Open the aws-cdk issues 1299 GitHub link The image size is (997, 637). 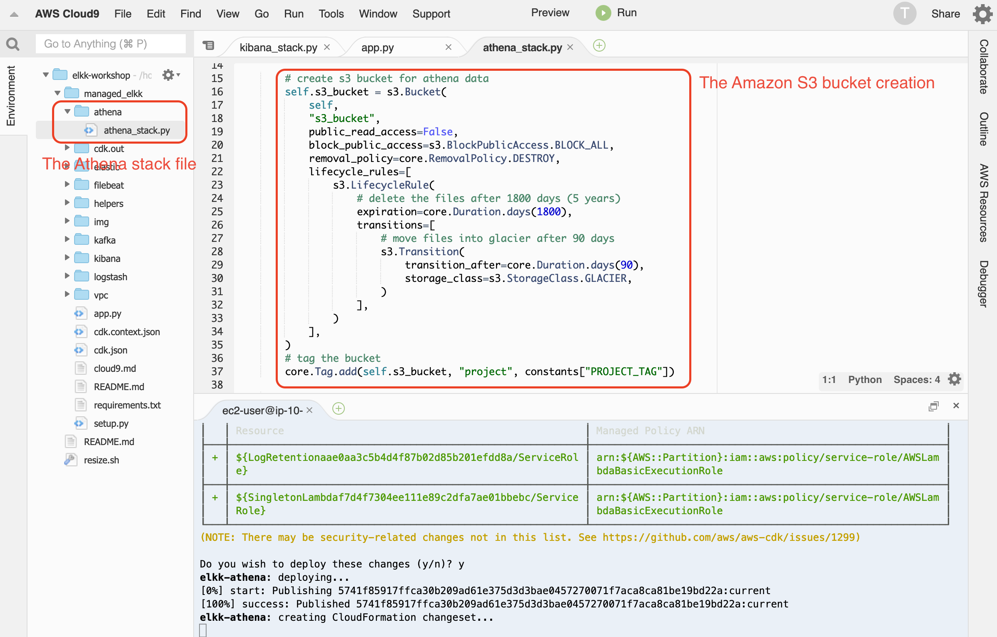[x=729, y=537]
